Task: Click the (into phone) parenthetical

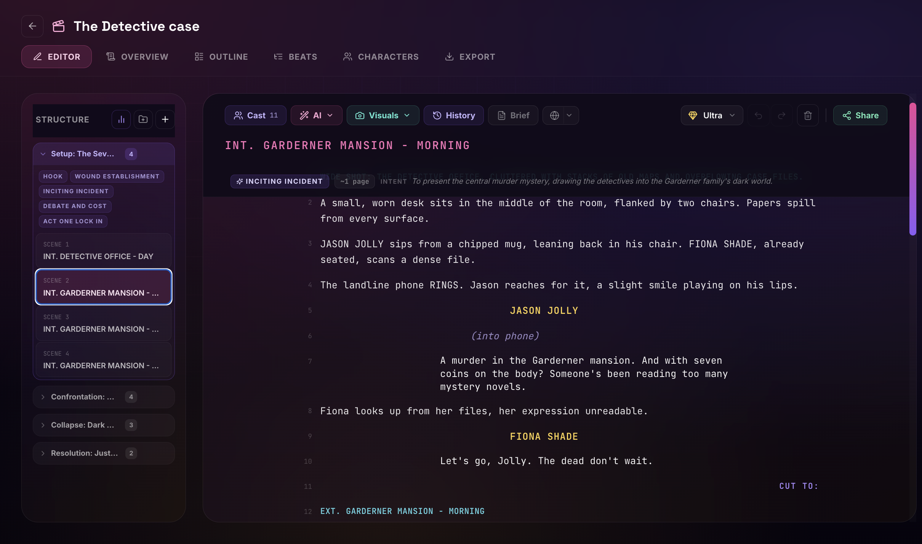Action: point(505,336)
